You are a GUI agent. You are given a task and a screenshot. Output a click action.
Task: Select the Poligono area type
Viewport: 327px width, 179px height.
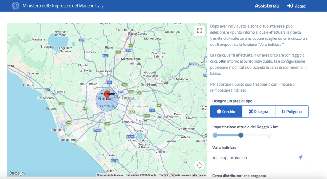click(292, 111)
